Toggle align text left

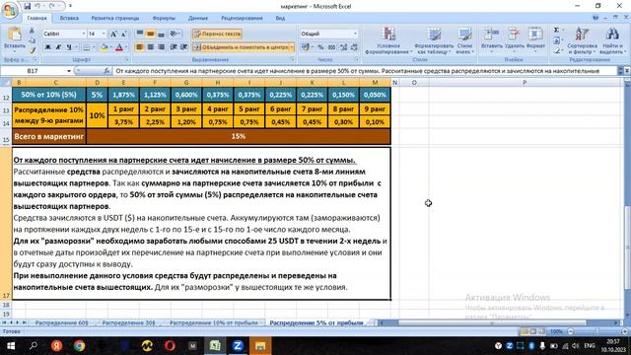click(140, 47)
